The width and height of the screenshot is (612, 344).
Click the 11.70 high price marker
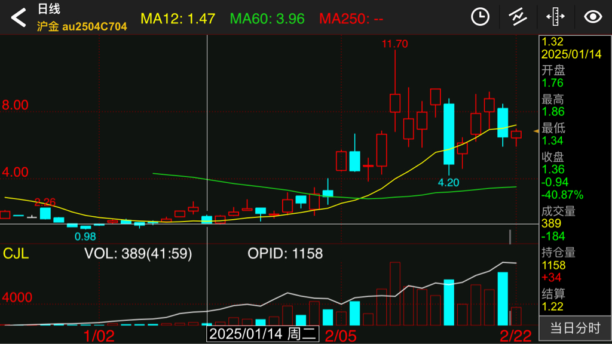pyautogui.click(x=394, y=44)
